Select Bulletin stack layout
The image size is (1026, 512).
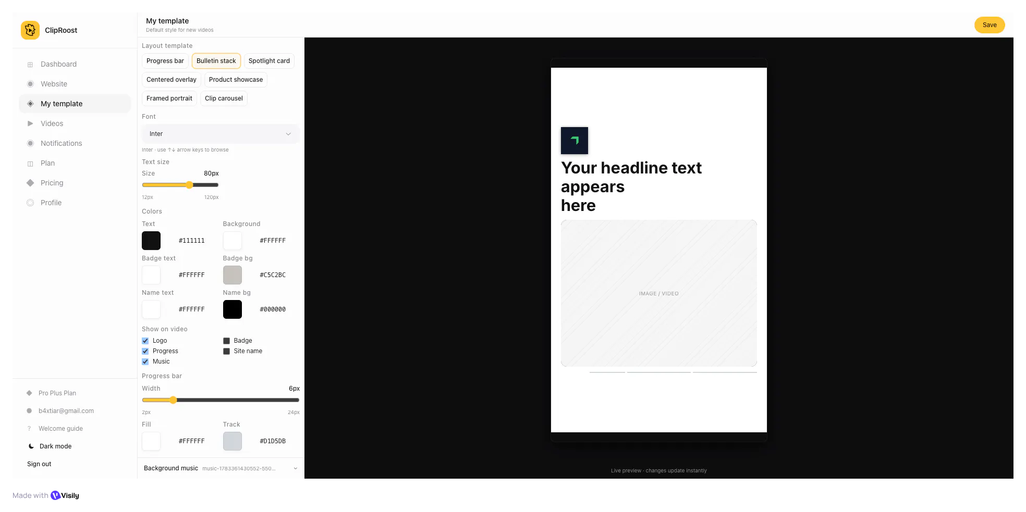pyautogui.click(x=216, y=61)
